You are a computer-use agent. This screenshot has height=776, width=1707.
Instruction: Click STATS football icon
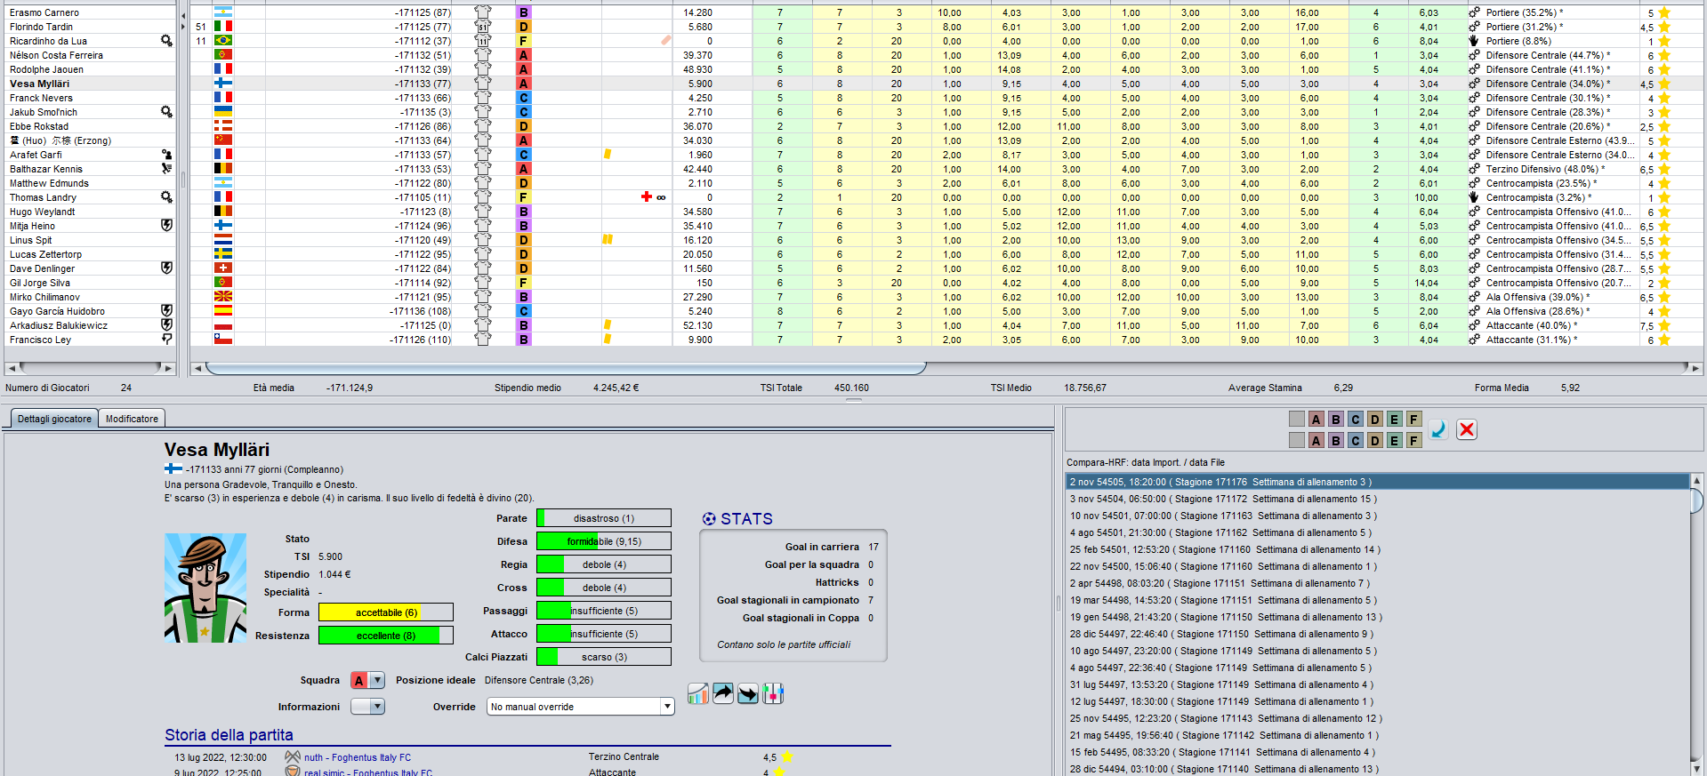(709, 519)
